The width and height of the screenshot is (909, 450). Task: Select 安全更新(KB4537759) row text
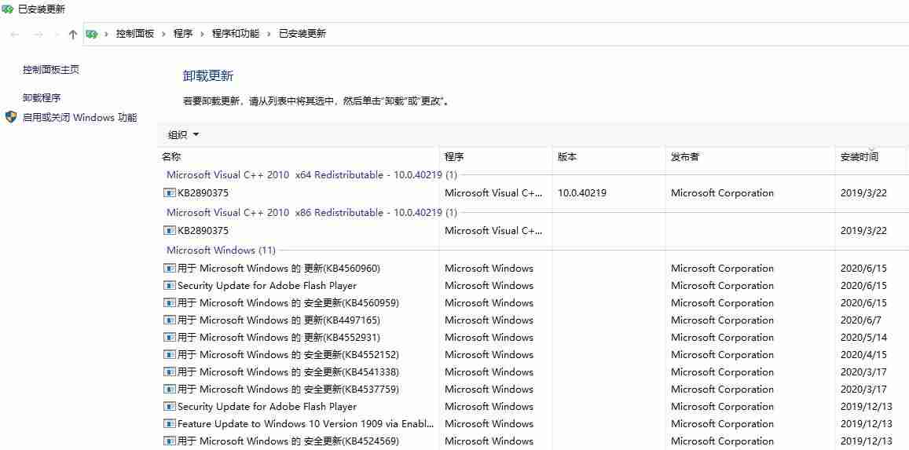[x=288, y=390]
